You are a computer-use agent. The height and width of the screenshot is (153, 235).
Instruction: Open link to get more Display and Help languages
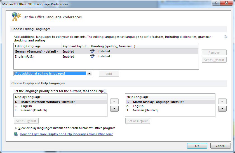(66, 134)
